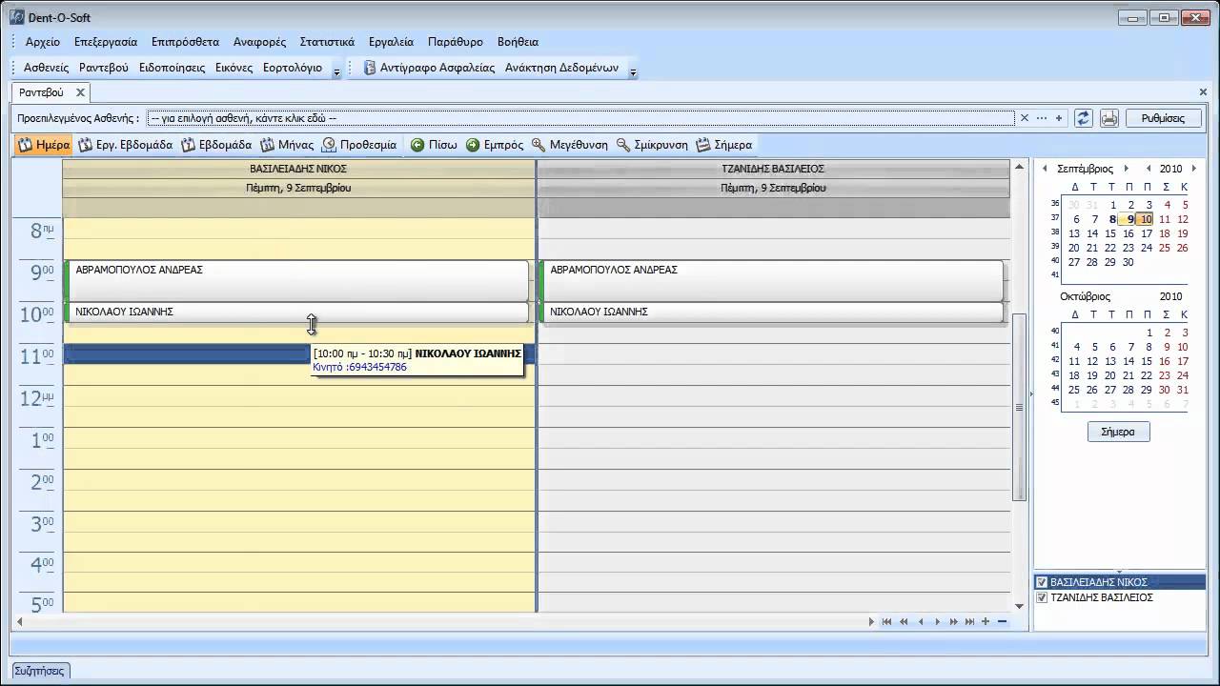Open the Αναφορές menu
This screenshot has height=686, width=1220.
[x=259, y=42]
